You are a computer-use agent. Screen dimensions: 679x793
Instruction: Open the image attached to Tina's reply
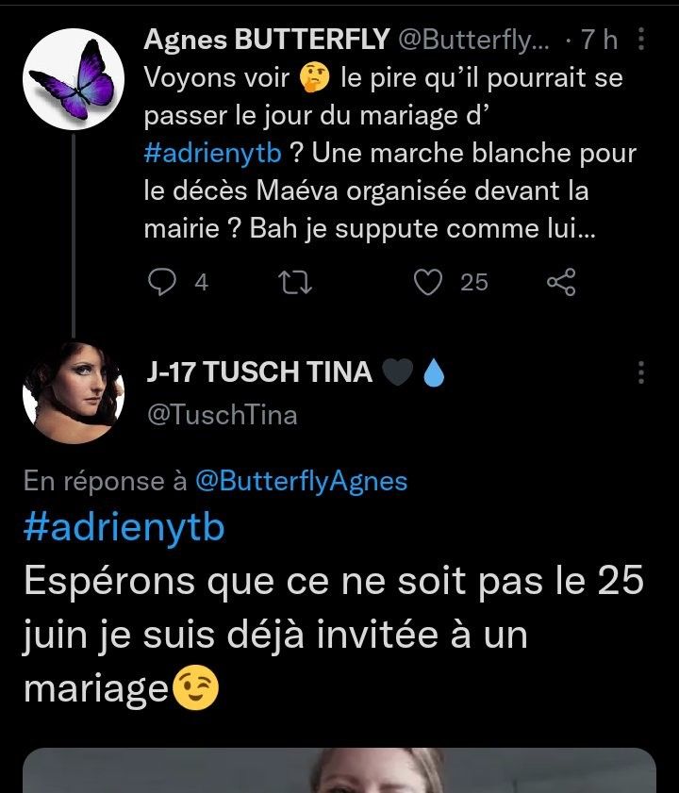coord(339,769)
